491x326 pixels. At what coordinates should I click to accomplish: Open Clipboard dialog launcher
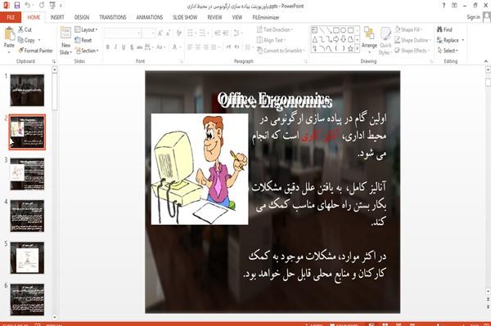pos(54,61)
